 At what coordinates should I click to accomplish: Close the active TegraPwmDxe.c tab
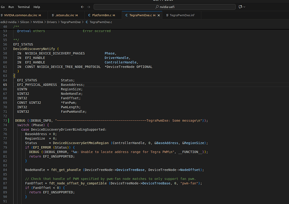point(159,15)
